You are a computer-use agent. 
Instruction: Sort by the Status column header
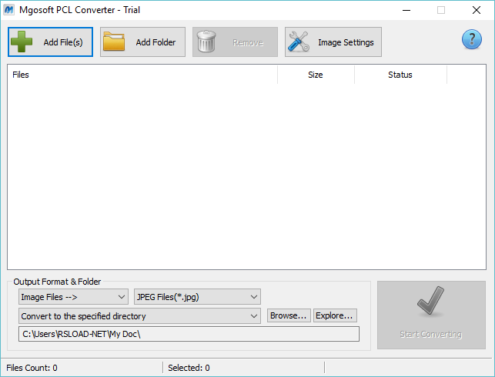pyautogui.click(x=400, y=75)
